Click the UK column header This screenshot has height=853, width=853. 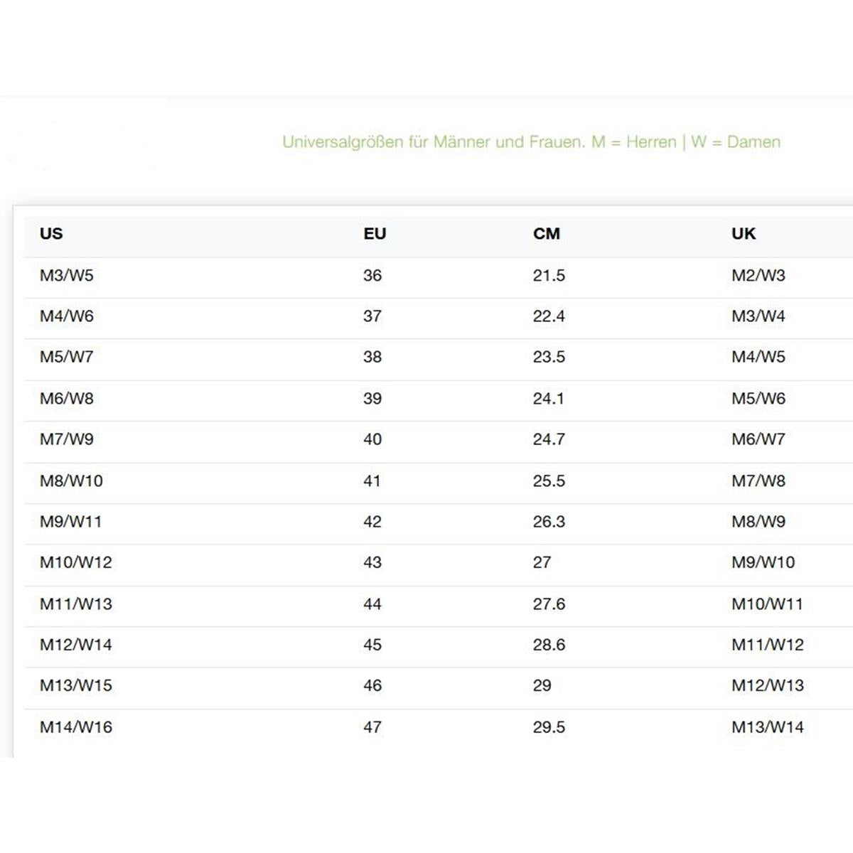point(744,234)
